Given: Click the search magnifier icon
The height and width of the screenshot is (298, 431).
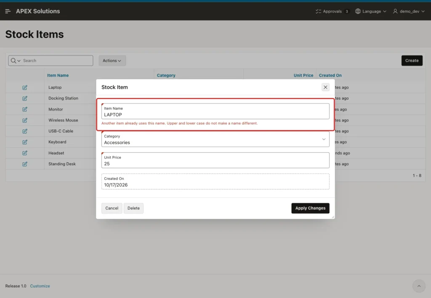Looking at the screenshot, I should [13, 61].
